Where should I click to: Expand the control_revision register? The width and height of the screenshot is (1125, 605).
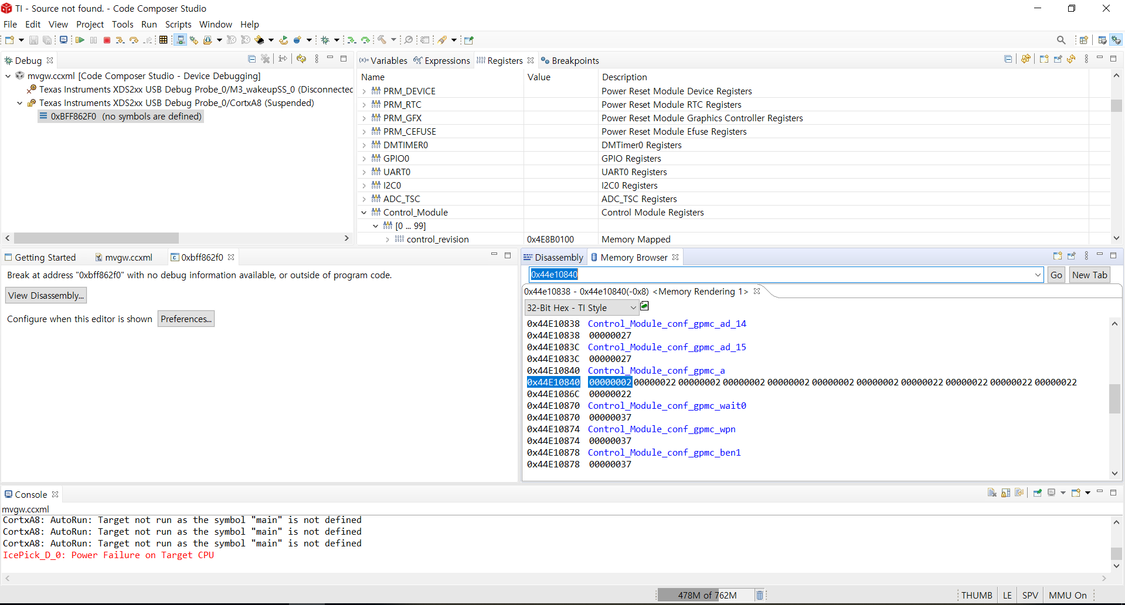388,240
